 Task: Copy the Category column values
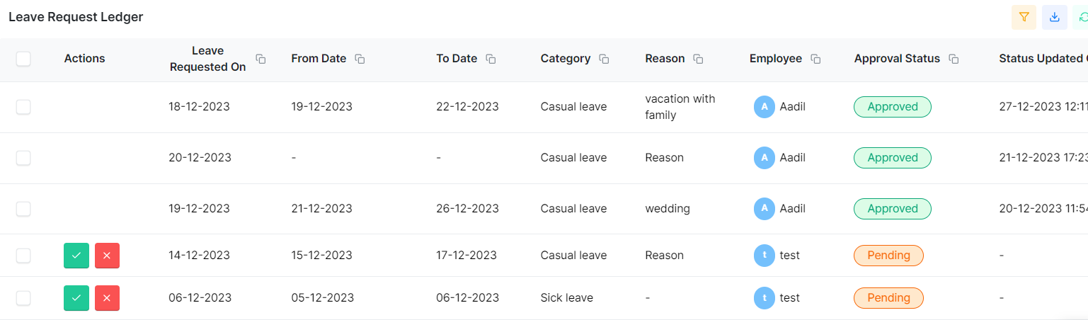coord(604,59)
